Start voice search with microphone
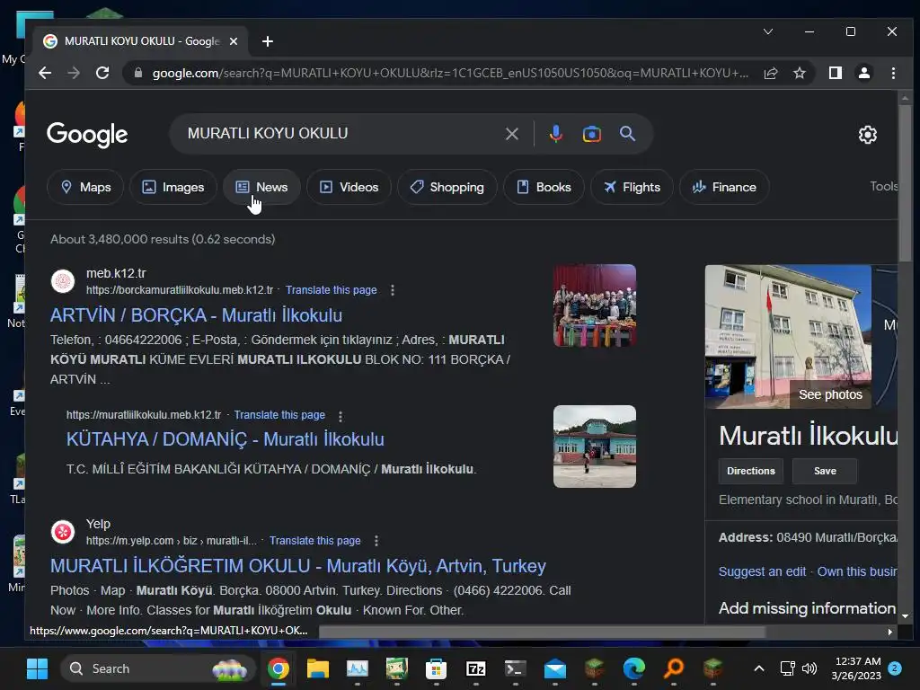The width and height of the screenshot is (920, 690). (x=555, y=134)
